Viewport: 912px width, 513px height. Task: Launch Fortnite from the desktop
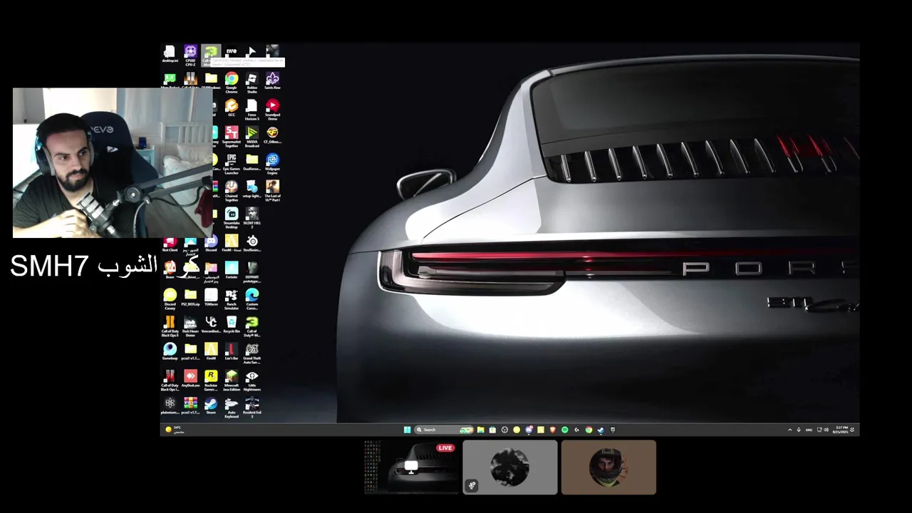[232, 271]
